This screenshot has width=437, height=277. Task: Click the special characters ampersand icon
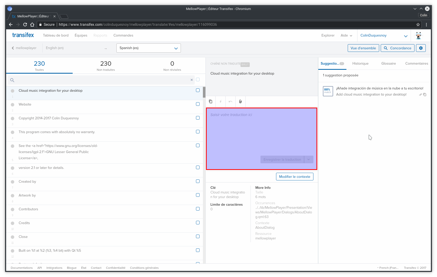[x=241, y=101]
